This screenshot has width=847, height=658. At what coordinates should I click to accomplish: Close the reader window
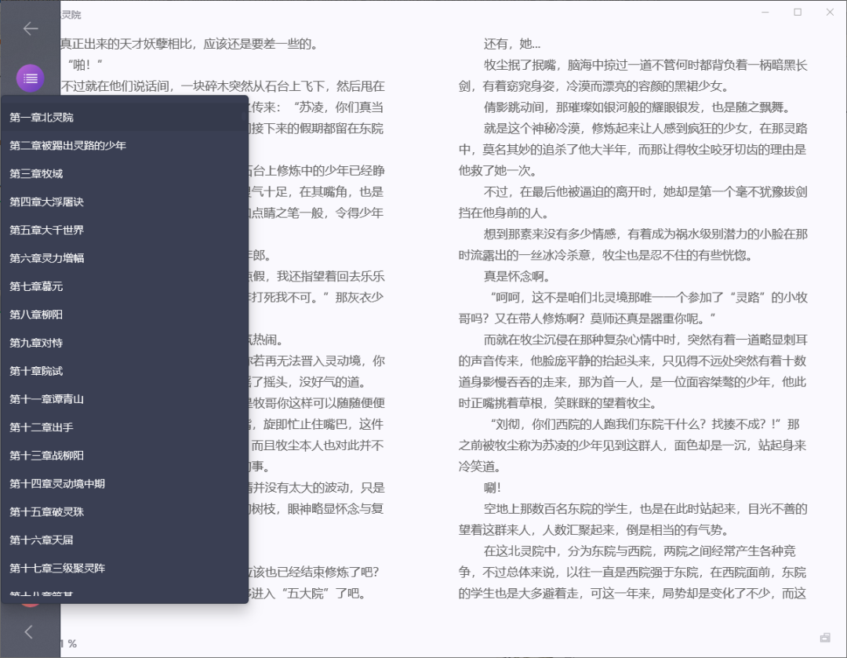click(x=830, y=12)
